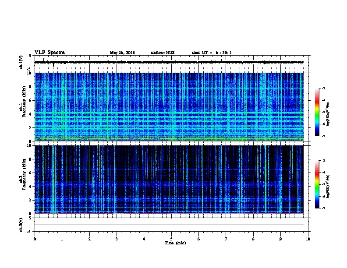Viewport: 347px width, 268px height.
Task: Click the "4" kHz tick on ch.1 spectrogram
Action: (30, 114)
